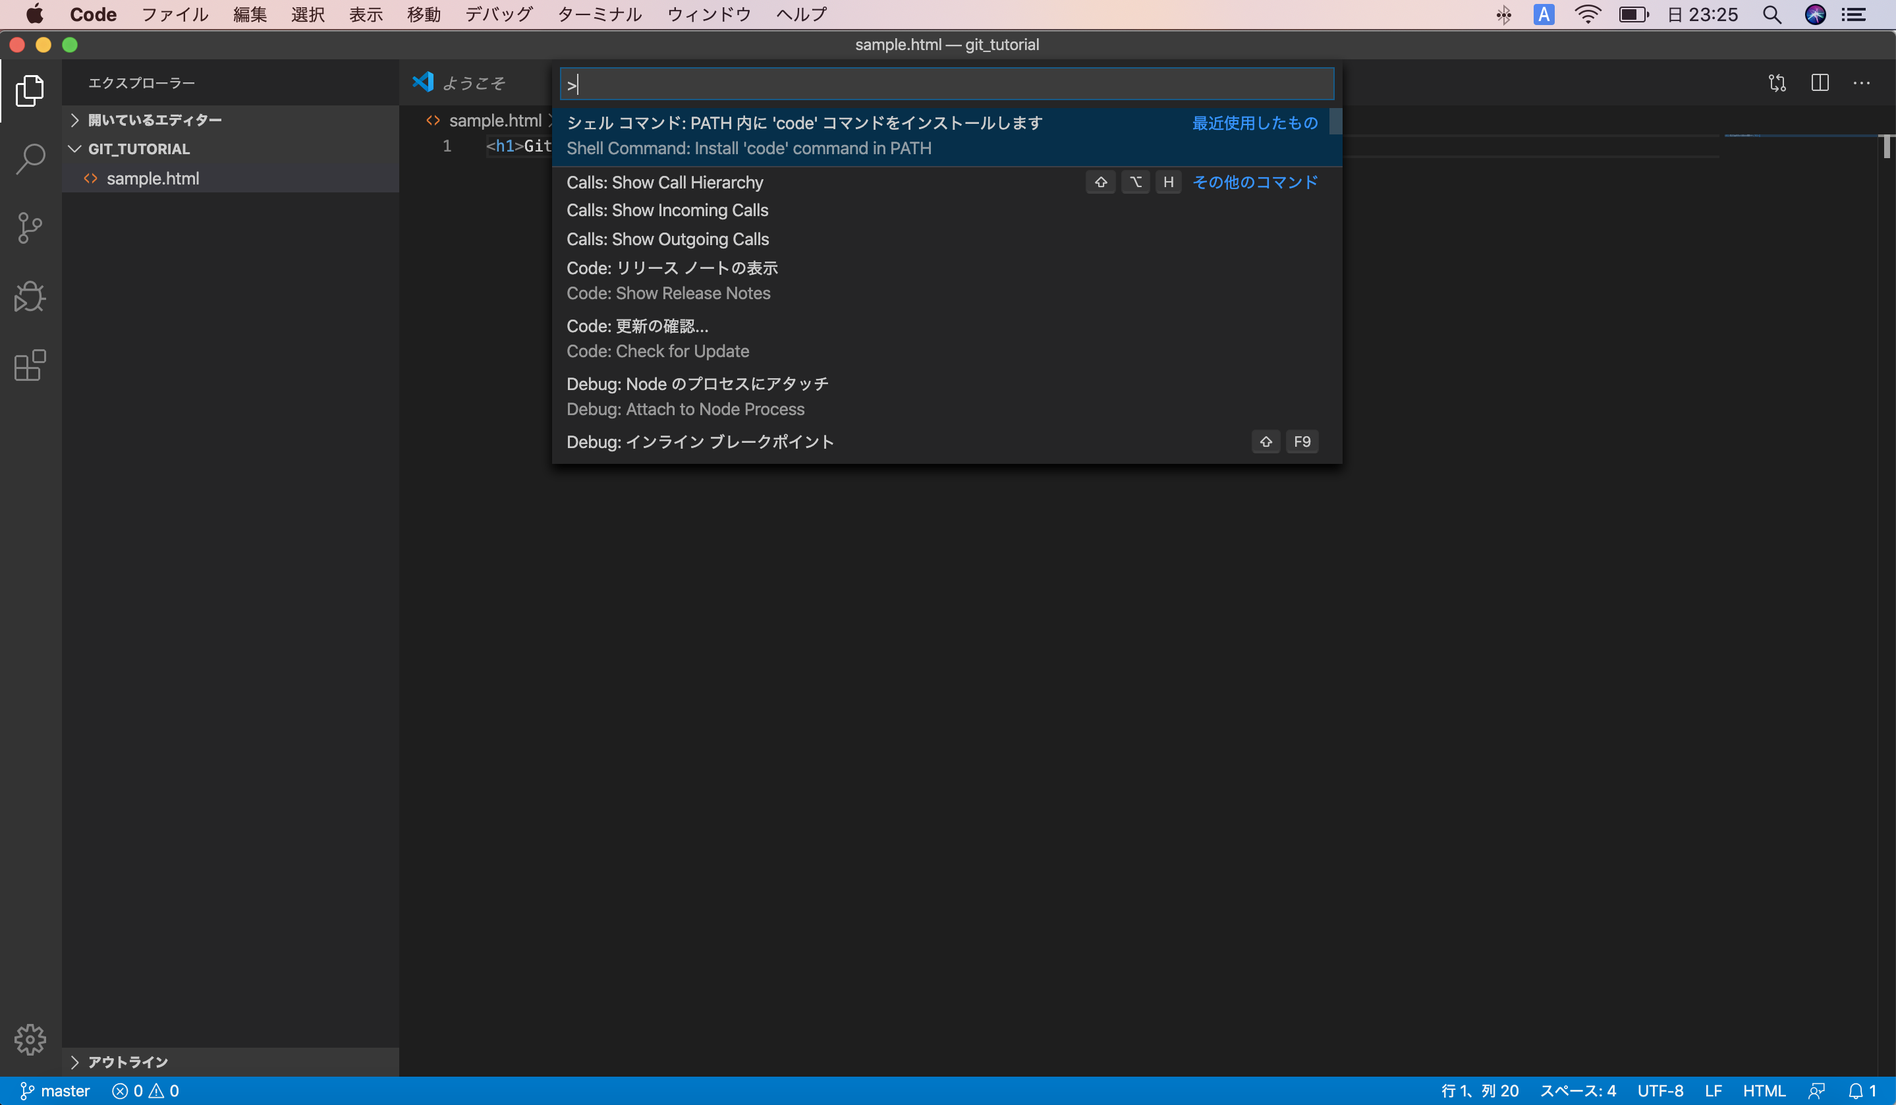
Task: Open Notification Center list icon
Action: pos(1854,14)
